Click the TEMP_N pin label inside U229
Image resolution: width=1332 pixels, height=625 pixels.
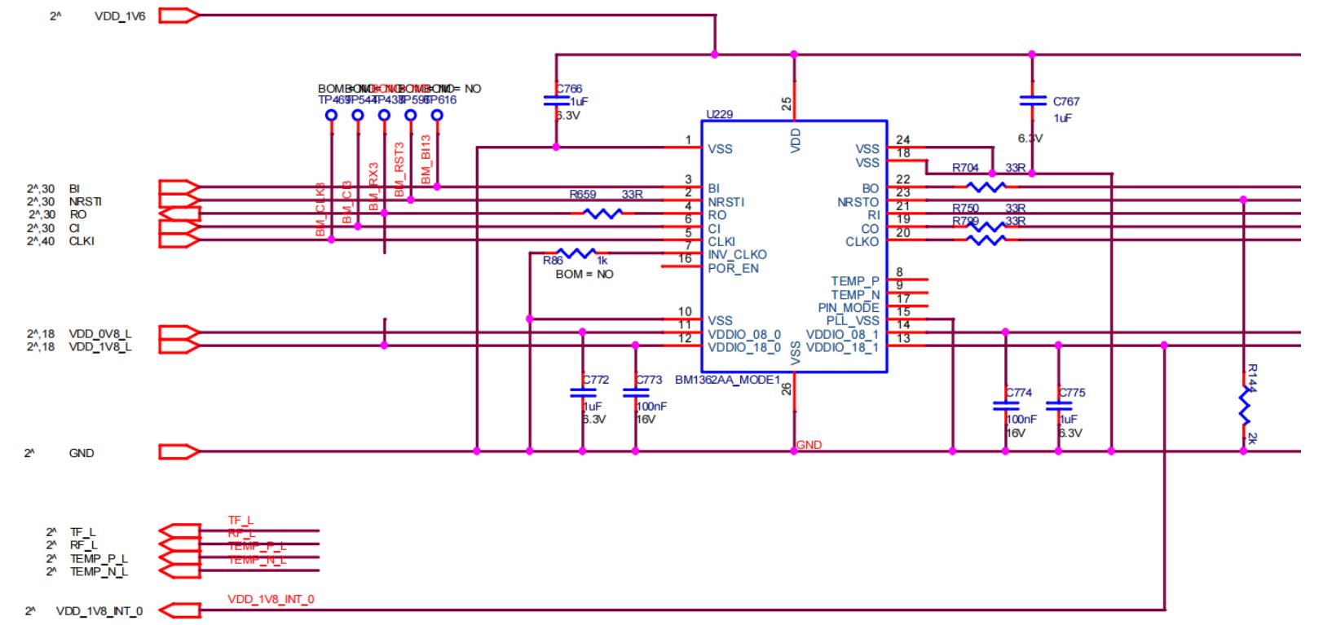click(855, 295)
